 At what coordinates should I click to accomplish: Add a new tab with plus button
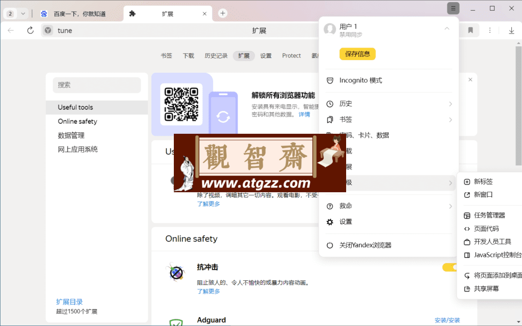[x=223, y=13]
